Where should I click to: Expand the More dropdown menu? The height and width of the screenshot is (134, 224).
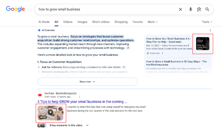153,22
